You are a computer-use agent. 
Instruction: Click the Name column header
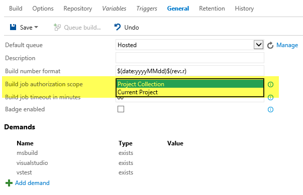25,143
